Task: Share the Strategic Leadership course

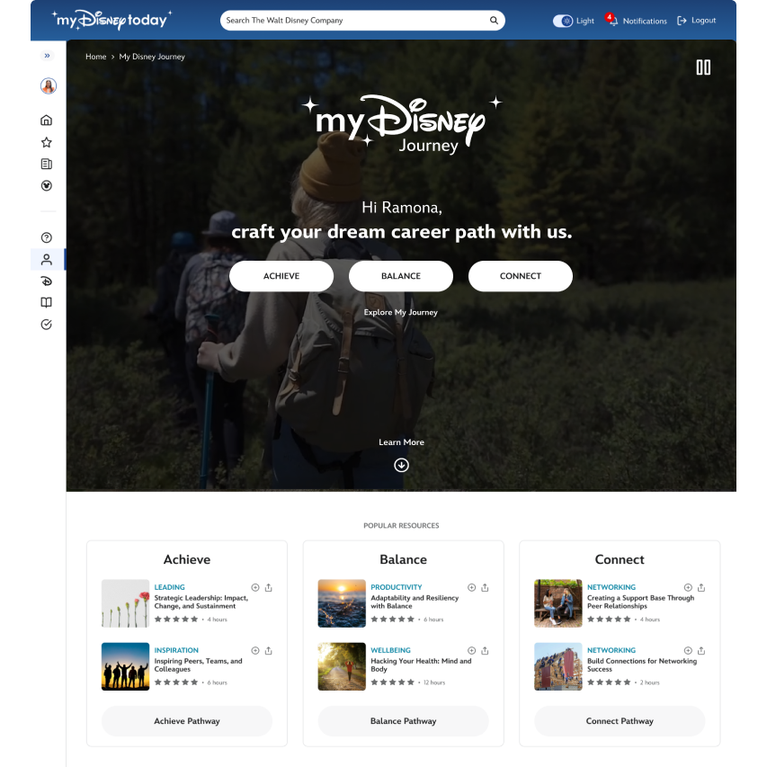Action: pos(269,587)
